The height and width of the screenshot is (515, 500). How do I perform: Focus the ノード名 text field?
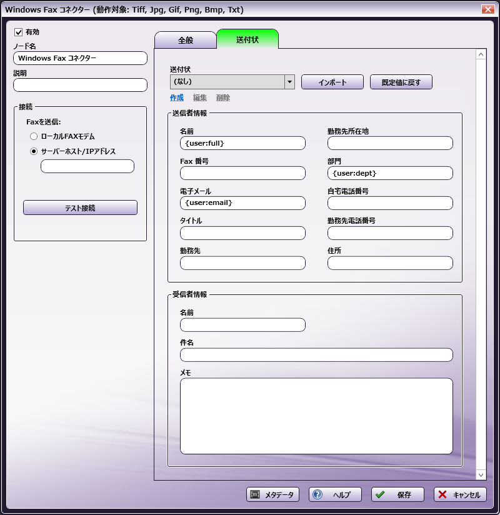(80, 58)
